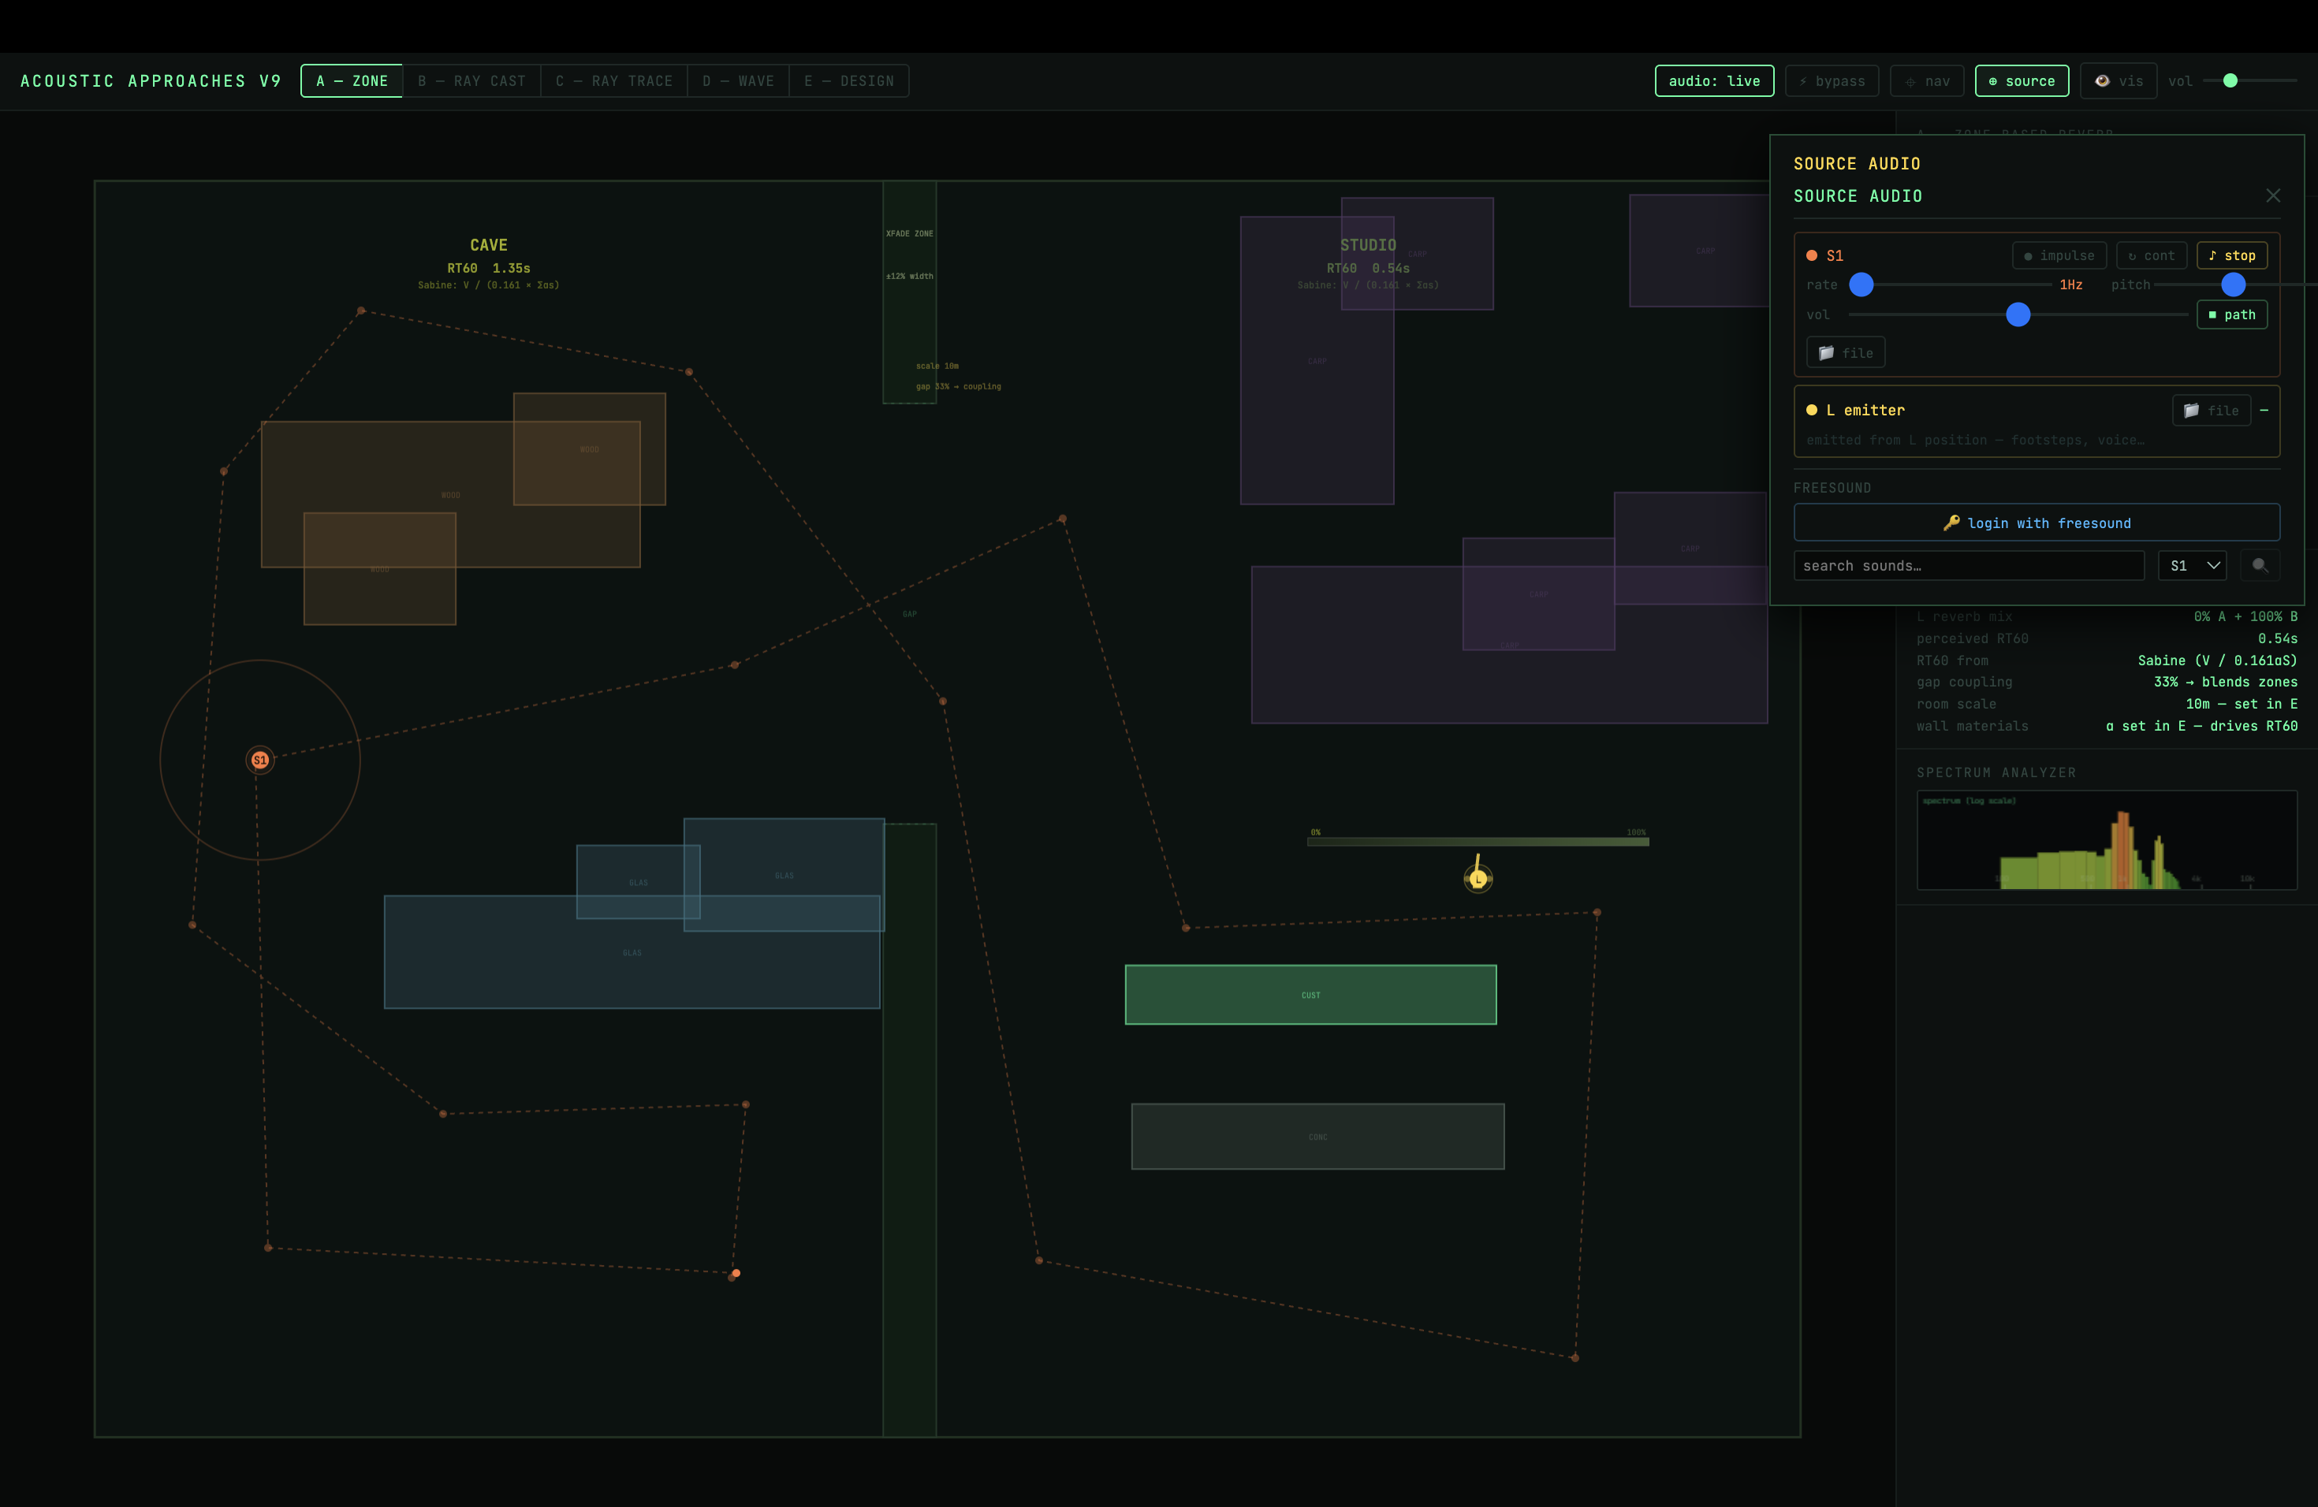Click the perceived RT60 0.54s value
Image resolution: width=2318 pixels, height=1507 pixels.
[2277, 638]
